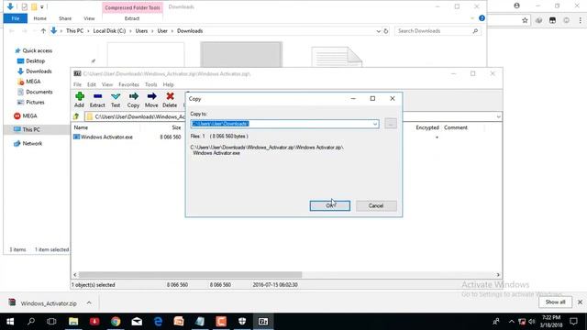Screen dimensions: 587x330
Task: Click the Explorer help question mark icon
Action: (x=482, y=18)
